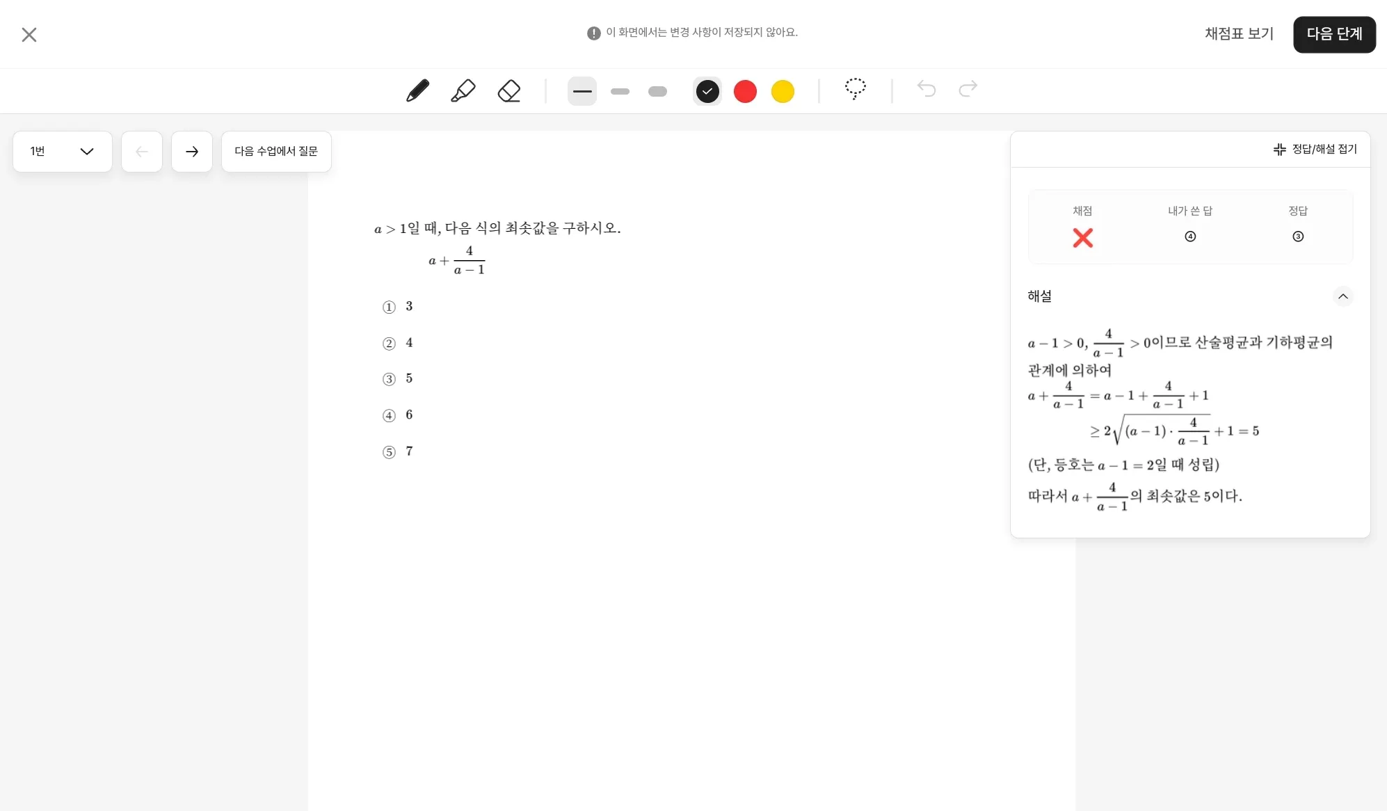Select the eraser tool
The image size is (1387, 811).
[509, 91]
